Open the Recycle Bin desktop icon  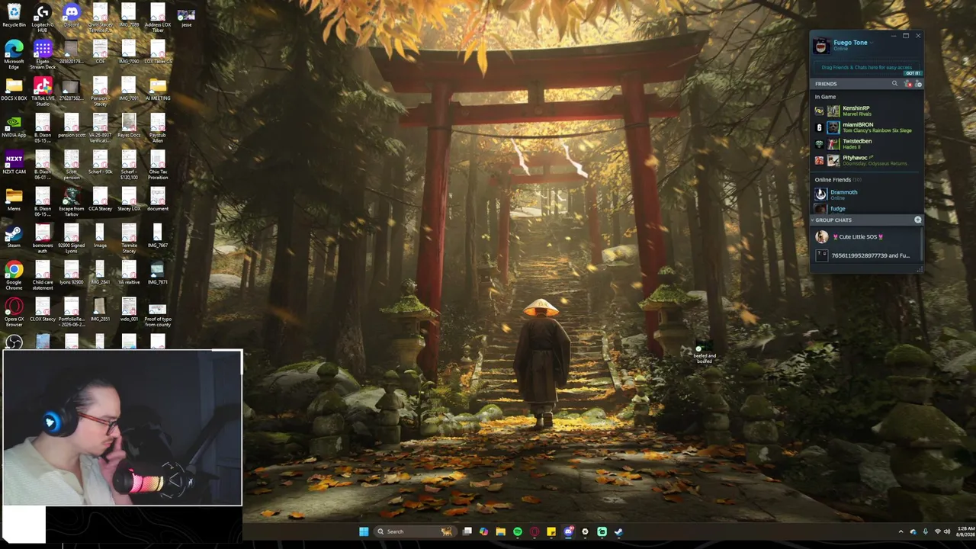14,15
